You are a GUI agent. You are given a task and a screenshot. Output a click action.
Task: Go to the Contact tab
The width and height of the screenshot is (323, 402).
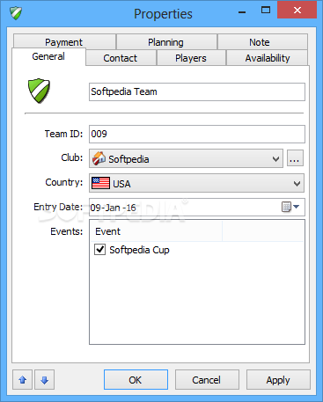click(121, 58)
